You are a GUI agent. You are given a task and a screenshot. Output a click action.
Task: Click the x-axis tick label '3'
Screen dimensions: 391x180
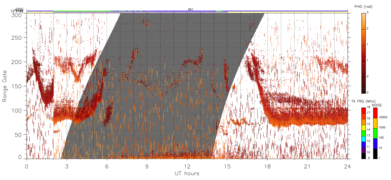[67, 166]
